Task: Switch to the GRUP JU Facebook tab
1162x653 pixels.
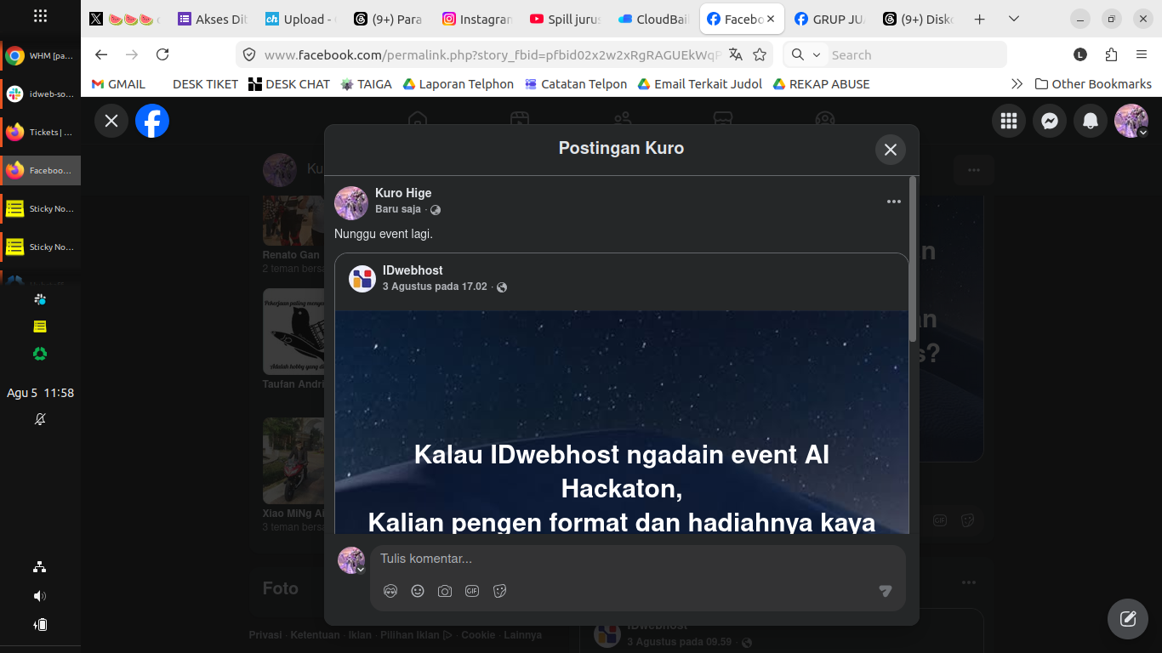Action: click(x=830, y=19)
